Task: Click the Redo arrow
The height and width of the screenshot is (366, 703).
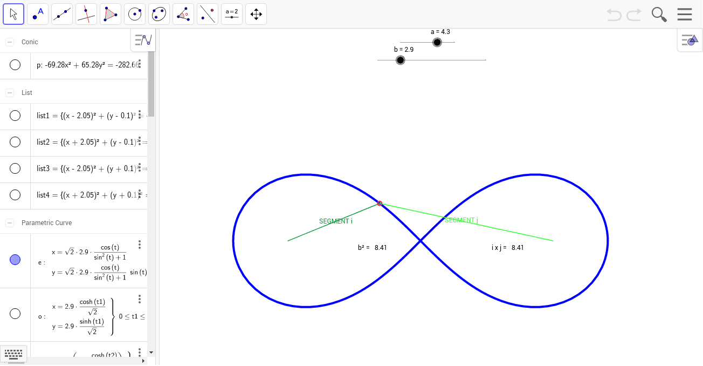Action: point(634,15)
